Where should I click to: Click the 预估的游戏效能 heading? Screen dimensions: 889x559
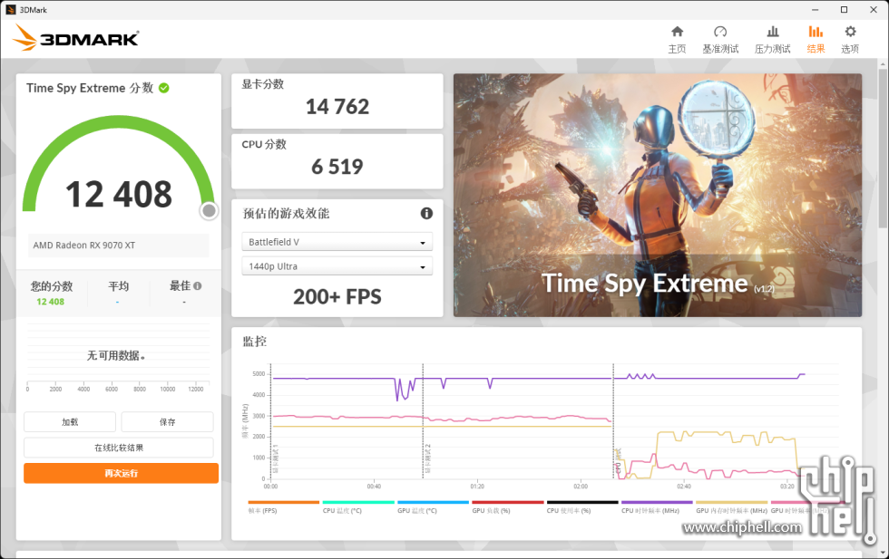click(x=286, y=214)
